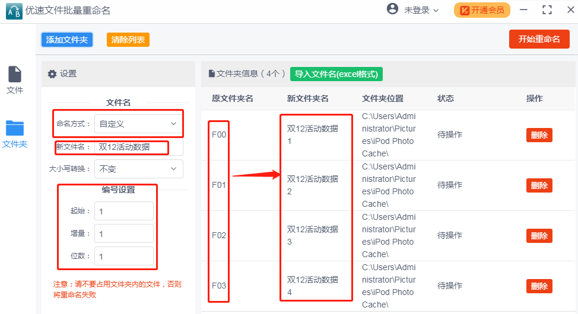Click the 添加文件夹 button
The width and height of the screenshot is (578, 314).
pyautogui.click(x=67, y=40)
